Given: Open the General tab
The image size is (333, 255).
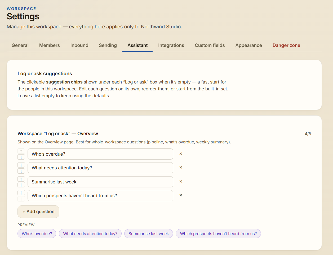Looking at the screenshot, I should pyautogui.click(x=20, y=45).
